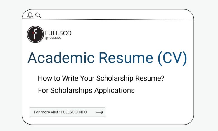This screenshot has height=131, width=218.
Task: Click the white letter f inside logo
Action: coord(35,34)
